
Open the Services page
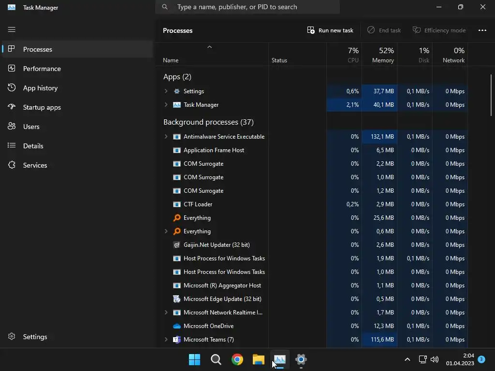[x=77, y=165]
